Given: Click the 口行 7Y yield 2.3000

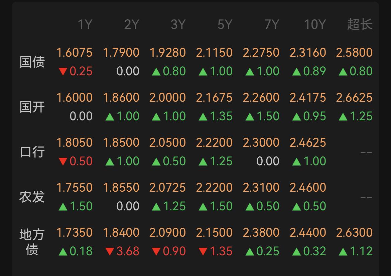Looking at the screenshot, I should [x=261, y=143].
